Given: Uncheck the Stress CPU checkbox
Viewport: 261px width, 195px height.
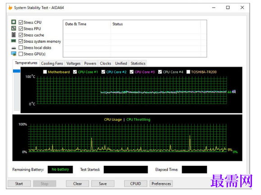Looking at the screenshot, I should click(x=21, y=22).
